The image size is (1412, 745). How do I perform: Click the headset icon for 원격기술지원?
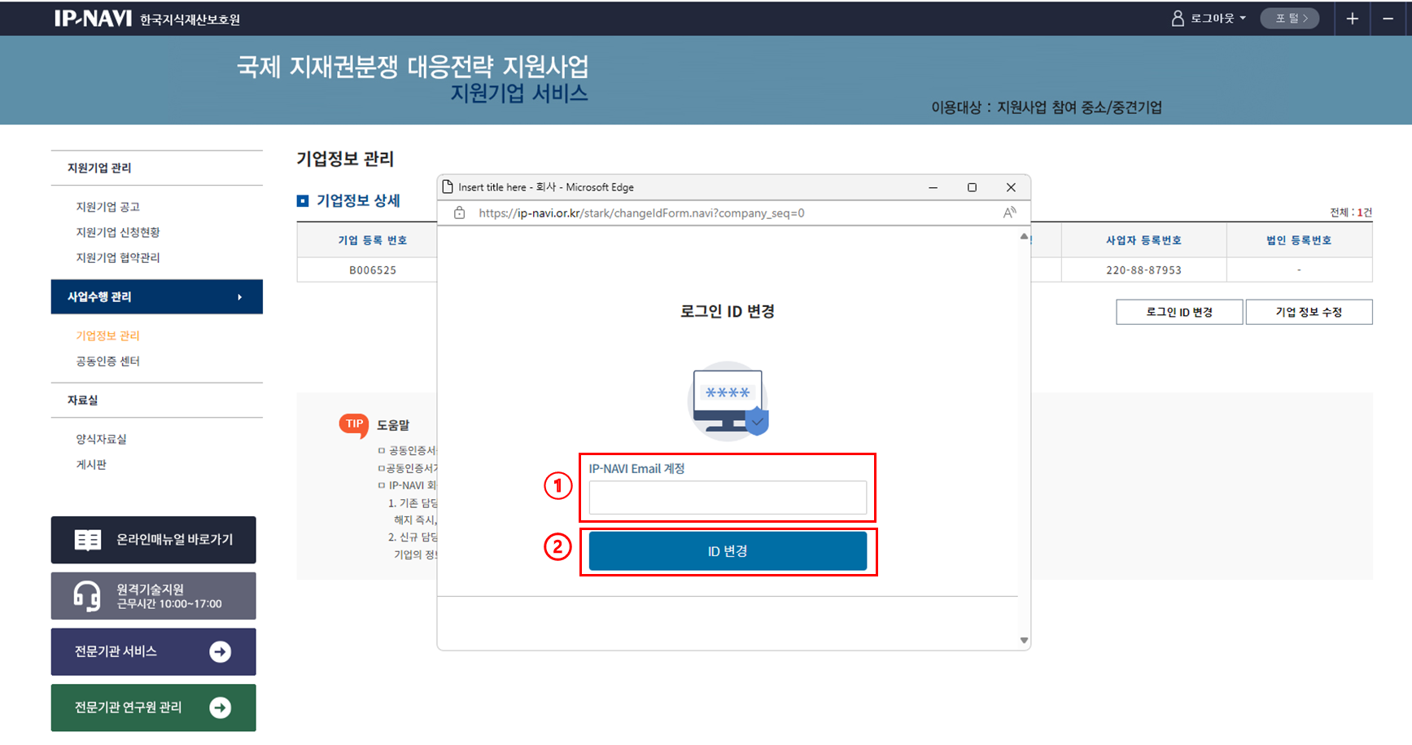coord(86,596)
